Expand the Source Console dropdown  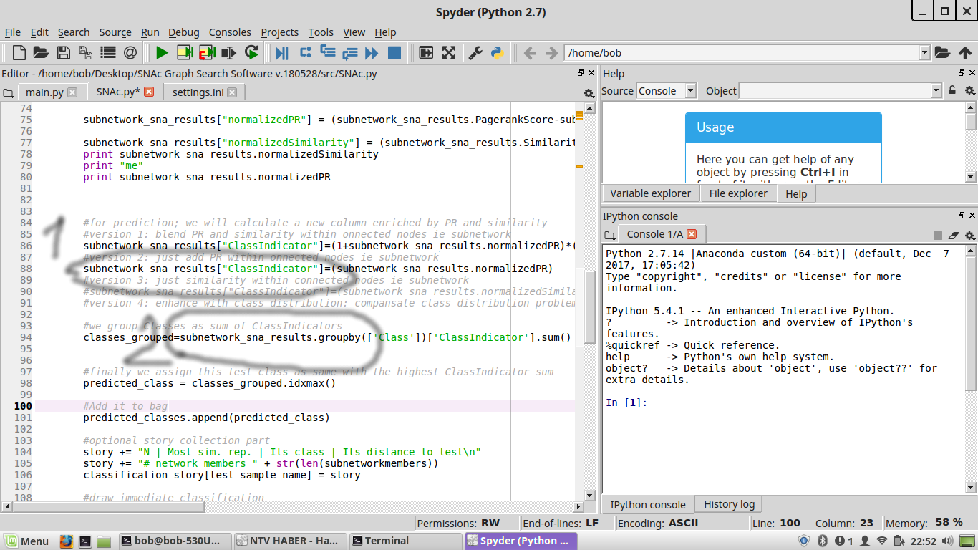pos(690,91)
